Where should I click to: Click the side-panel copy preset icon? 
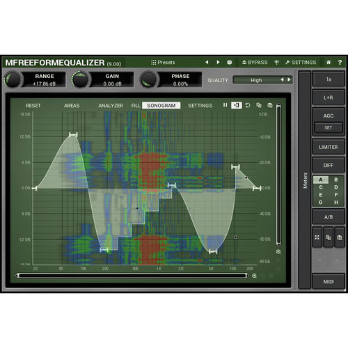(x=329, y=237)
